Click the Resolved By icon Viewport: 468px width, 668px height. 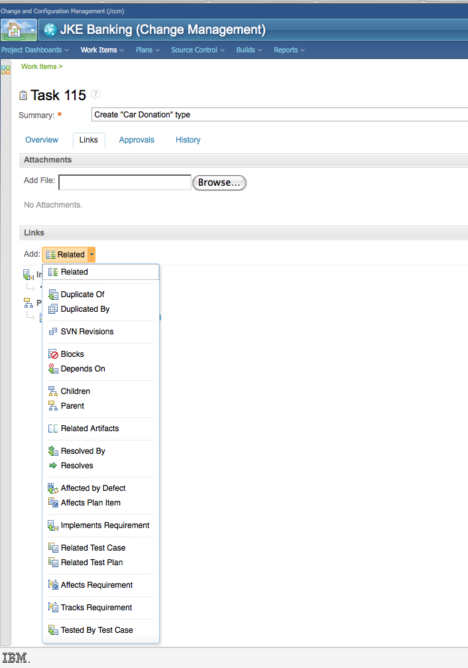click(53, 450)
